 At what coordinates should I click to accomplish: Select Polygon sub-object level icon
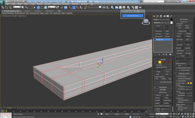tap(165, 62)
